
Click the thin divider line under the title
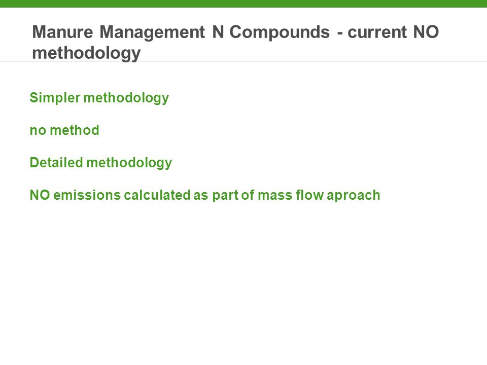point(243,61)
